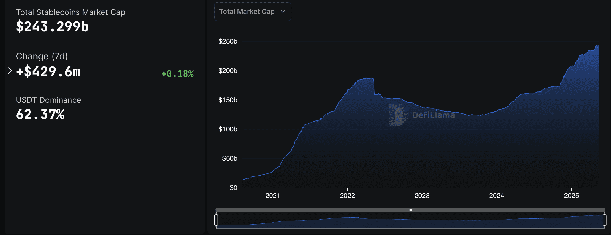Click the mini chart preview in range selector

[x=410, y=221]
